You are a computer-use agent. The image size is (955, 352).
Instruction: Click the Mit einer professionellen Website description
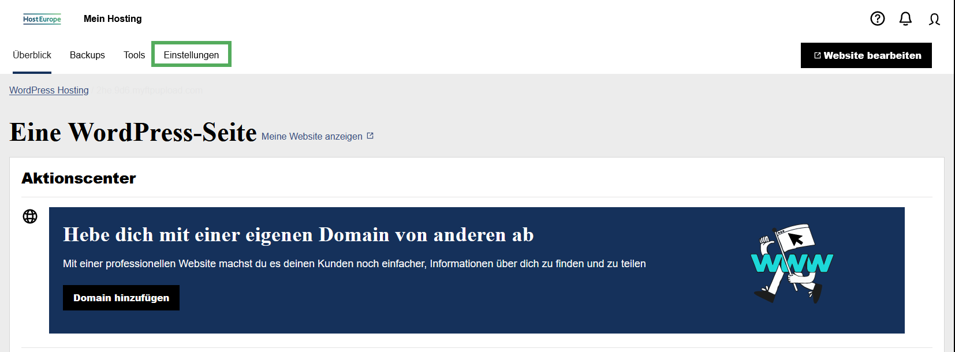tap(355, 264)
